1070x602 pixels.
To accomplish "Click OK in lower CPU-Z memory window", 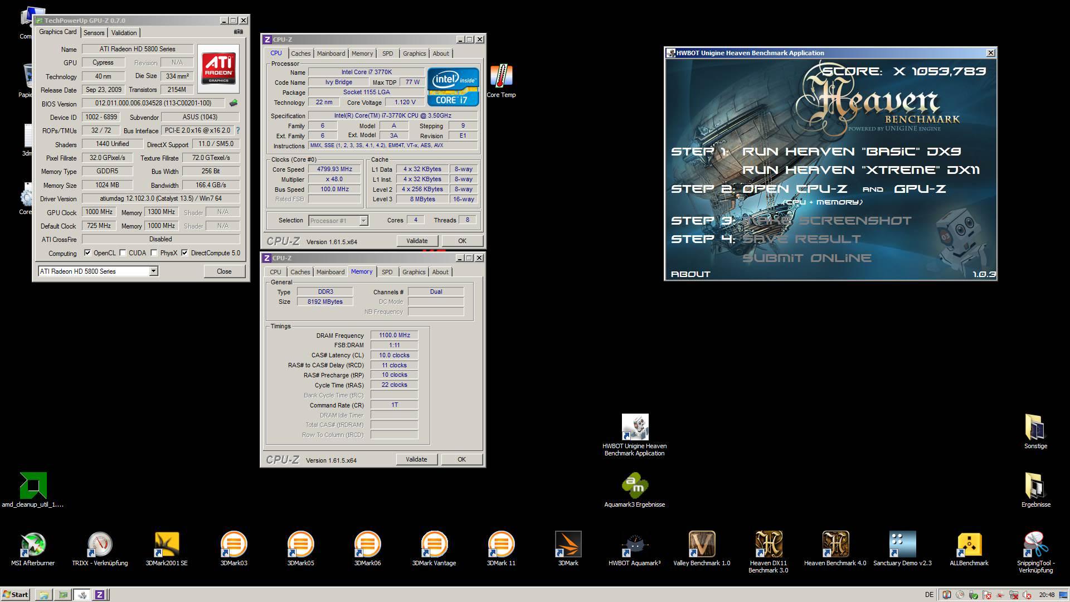I will [x=461, y=459].
